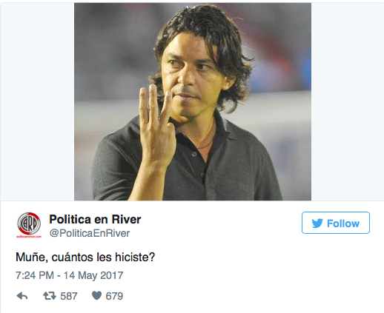Screen dimensions: 384x313
Task: Select the date 14 May 2017
Action: pyautogui.click(x=93, y=275)
